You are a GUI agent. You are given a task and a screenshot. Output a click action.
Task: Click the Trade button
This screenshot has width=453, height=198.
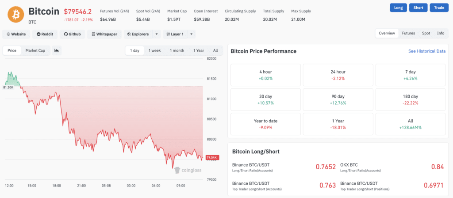click(x=439, y=8)
